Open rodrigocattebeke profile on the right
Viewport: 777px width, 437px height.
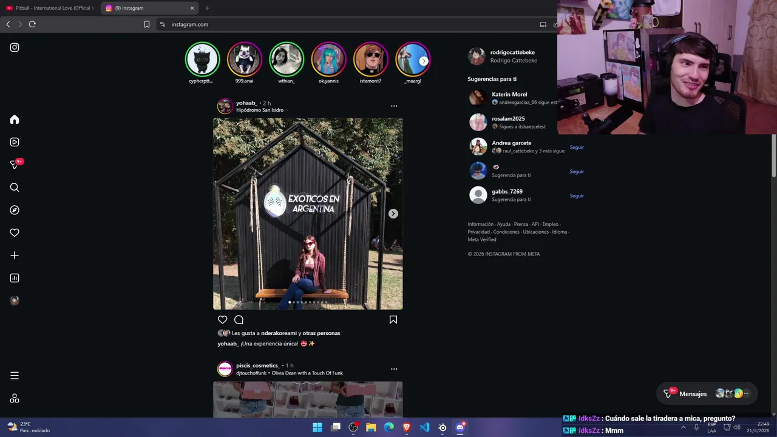[x=512, y=53]
